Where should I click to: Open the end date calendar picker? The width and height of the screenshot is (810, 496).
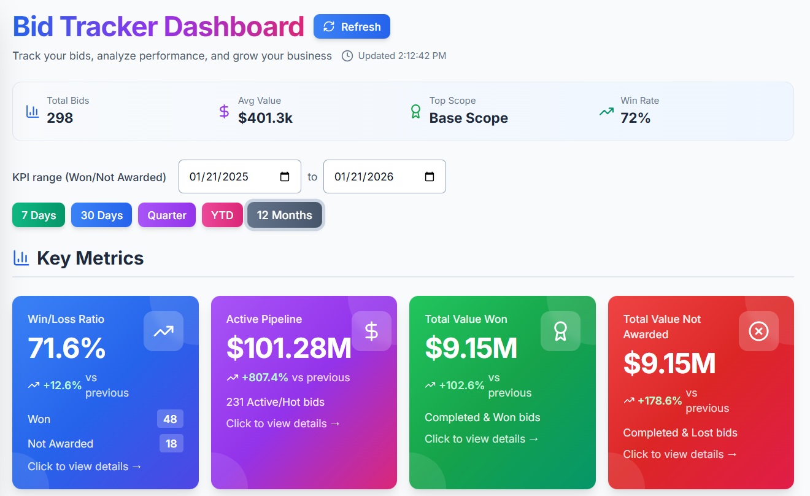tap(430, 177)
